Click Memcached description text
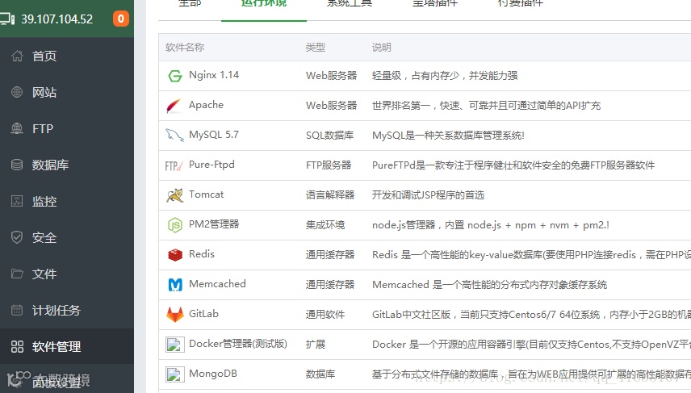691x393 pixels. click(490, 285)
